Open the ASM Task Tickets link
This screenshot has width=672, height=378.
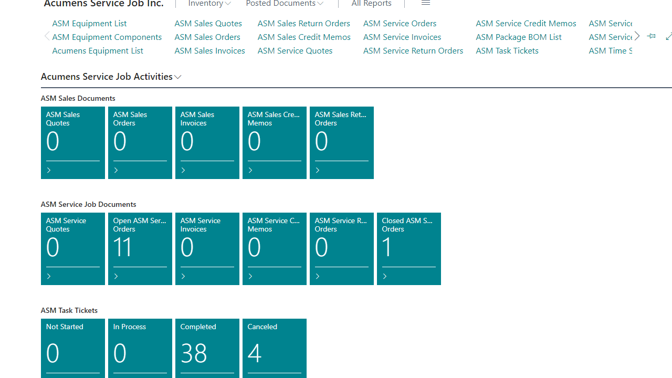pyautogui.click(x=507, y=50)
